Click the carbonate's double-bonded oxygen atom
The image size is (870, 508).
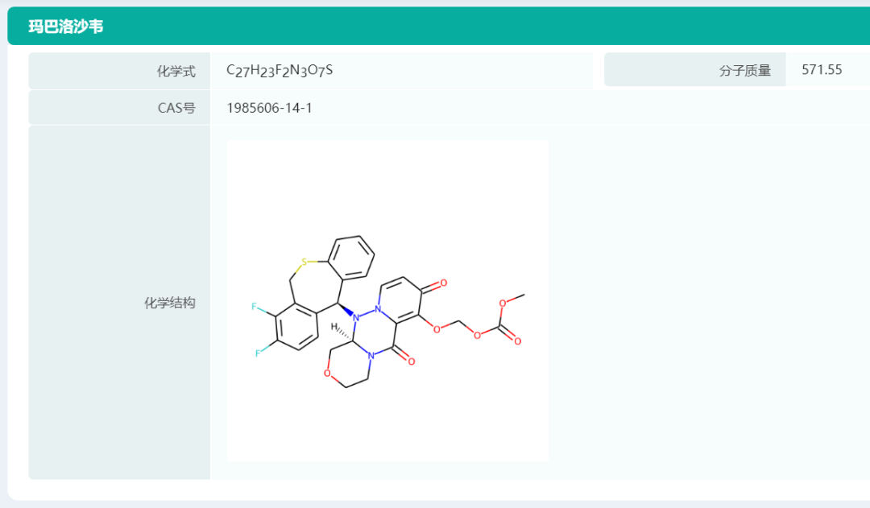click(517, 341)
